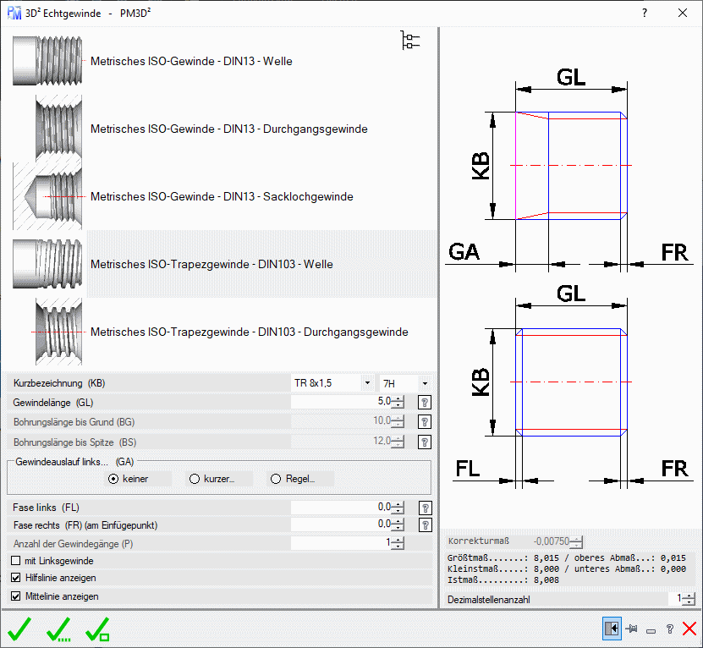Open the thread tree overview icon
Viewport: 703px width, 648px height.
(x=409, y=39)
